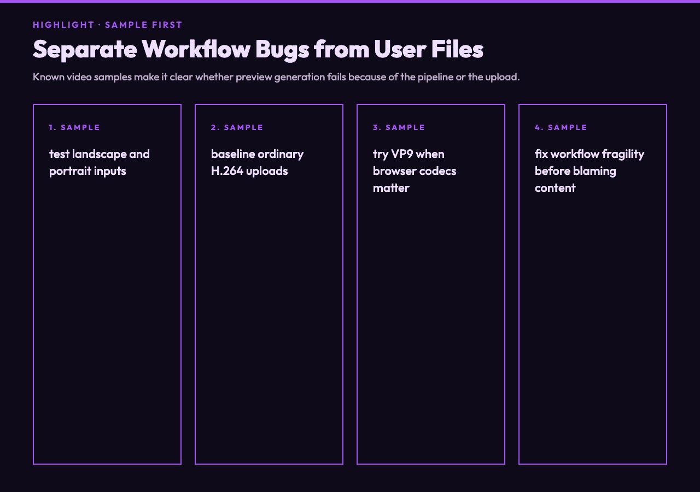Select the text "baseline ordinary H.264 uploads"
This screenshot has width=700, height=492.
(x=258, y=162)
